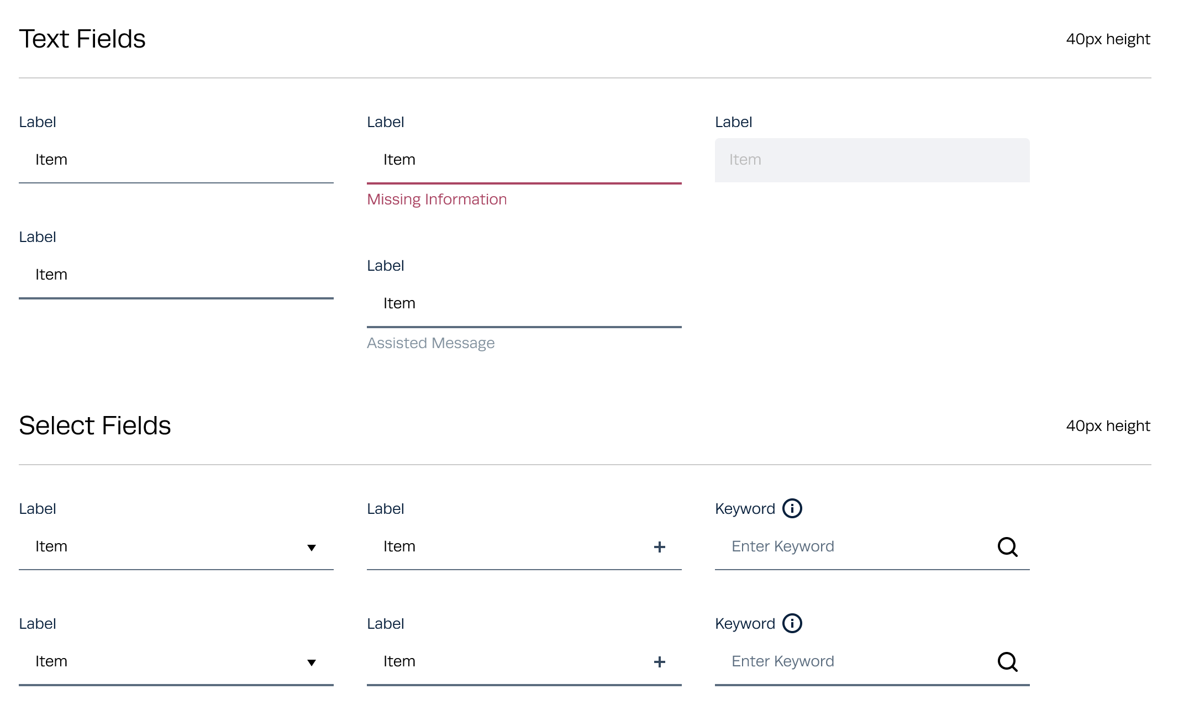Click the Missing Information error message
This screenshot has width=1189, height=726.
point(436,199)
